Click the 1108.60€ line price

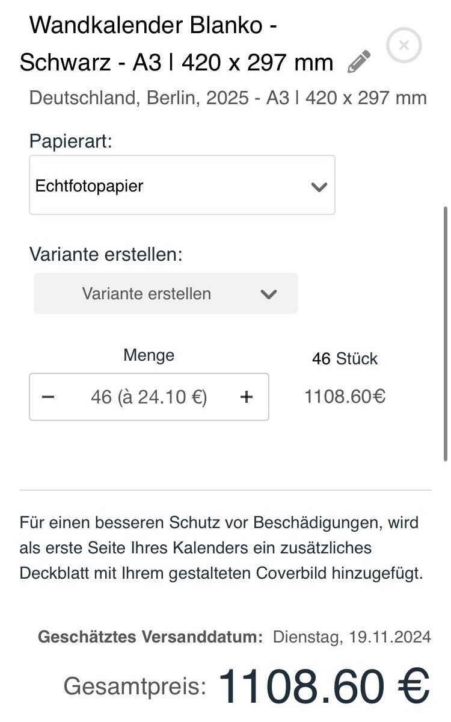click(x=345, y=396)
